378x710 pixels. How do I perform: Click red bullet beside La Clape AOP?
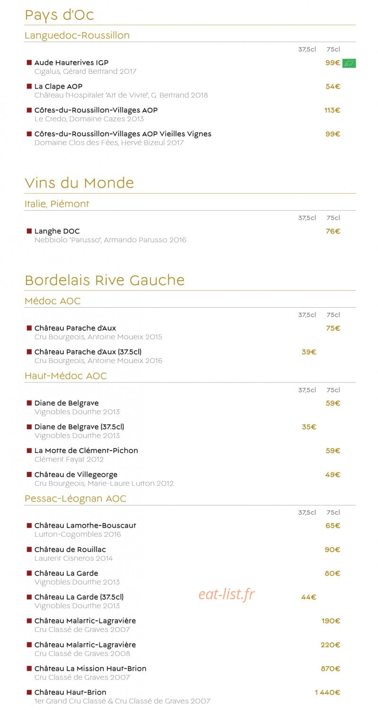point(29,86)
